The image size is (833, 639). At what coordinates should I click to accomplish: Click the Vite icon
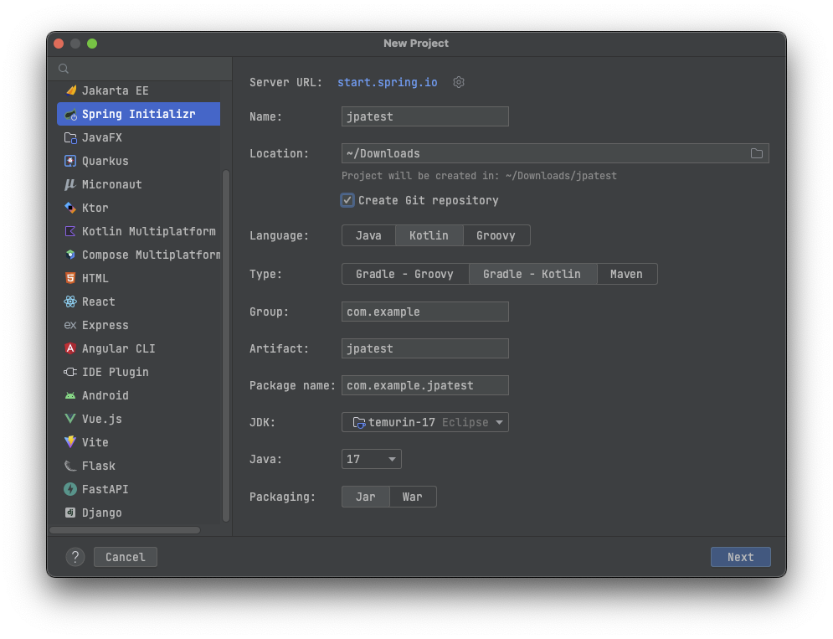(70, 441)
